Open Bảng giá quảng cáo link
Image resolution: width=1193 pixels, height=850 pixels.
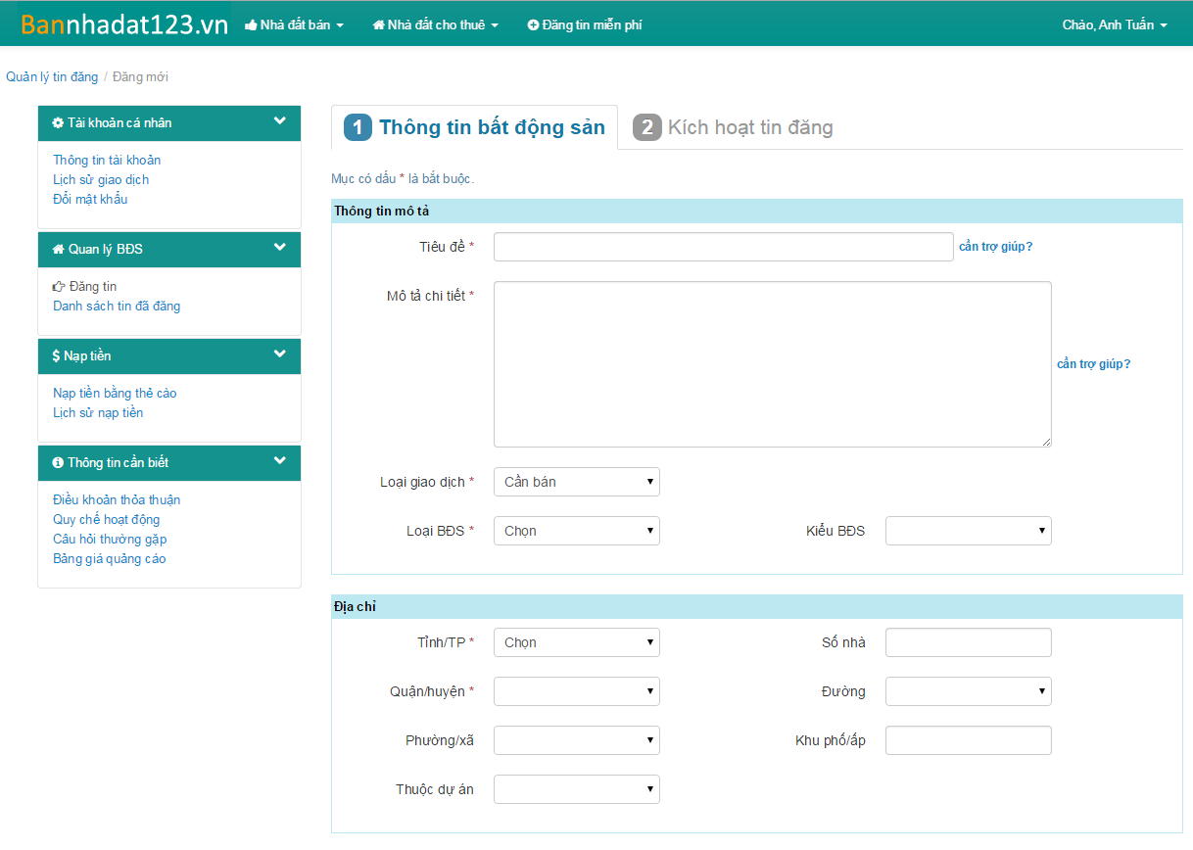(109, 559)
